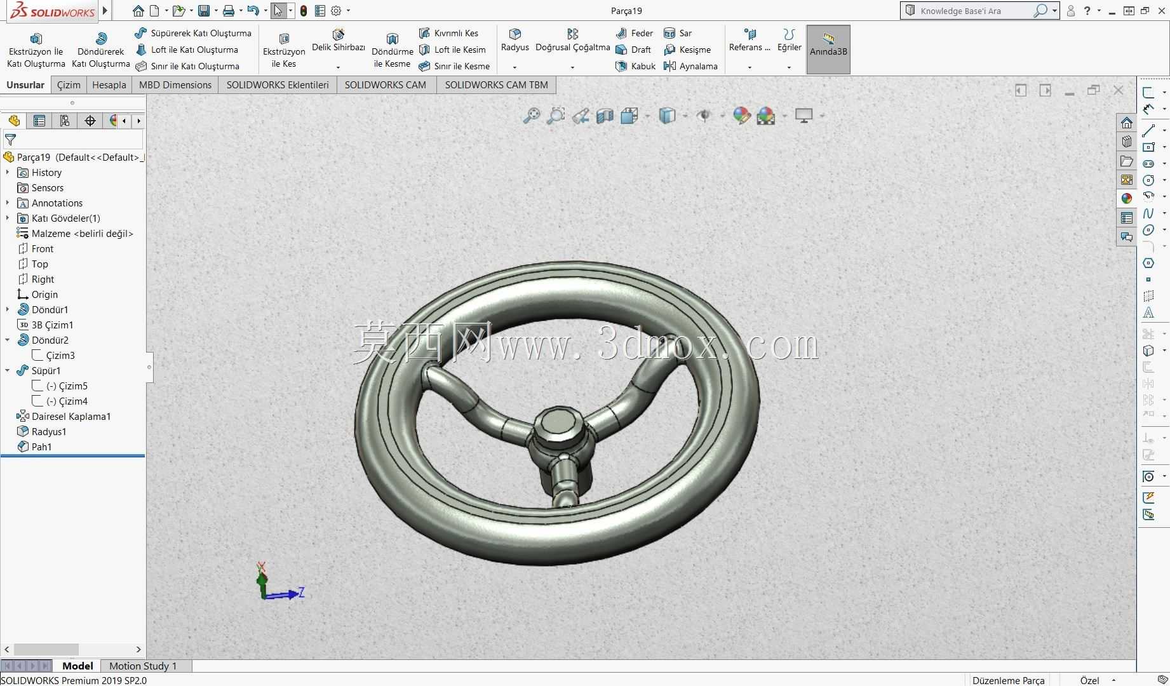
Task: Click the Sar wrap tool
Action: (x=678, y=33)
